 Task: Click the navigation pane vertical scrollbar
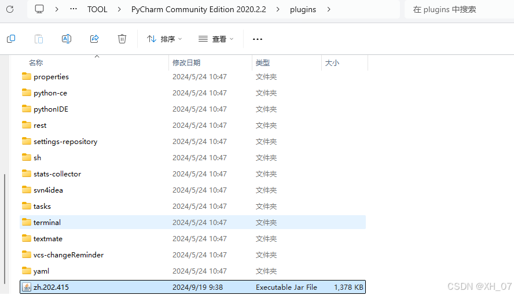[x=5, y=229]
